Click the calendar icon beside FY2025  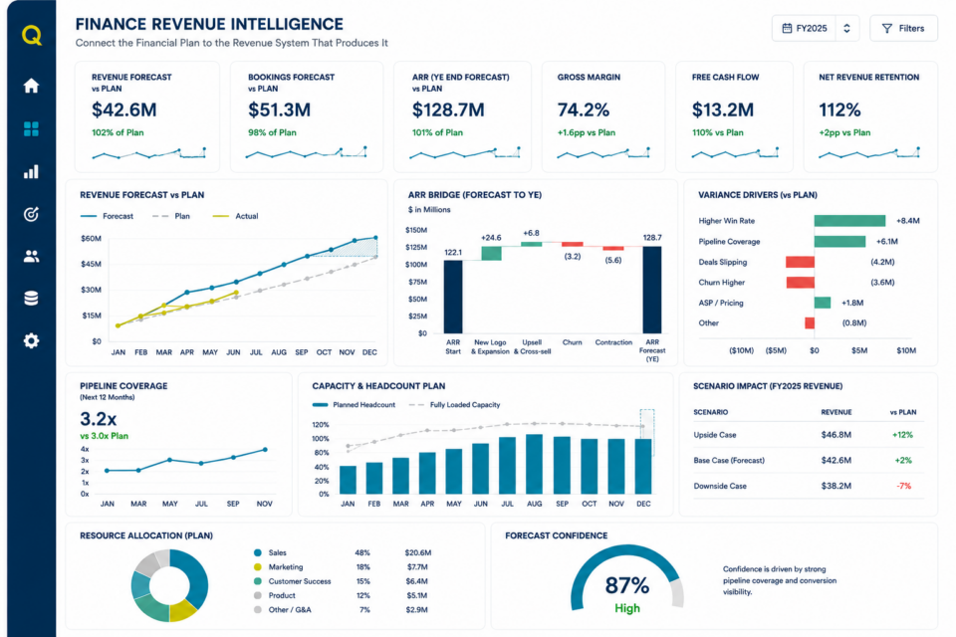click(787, 28)
